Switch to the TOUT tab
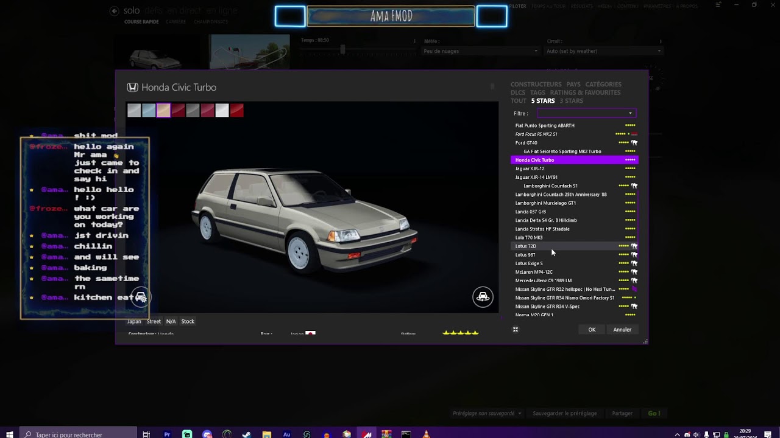 [x=518, y=101]
